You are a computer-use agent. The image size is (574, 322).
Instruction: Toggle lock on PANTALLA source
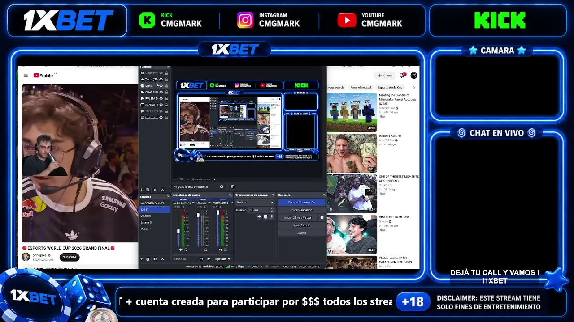[166, 105]
